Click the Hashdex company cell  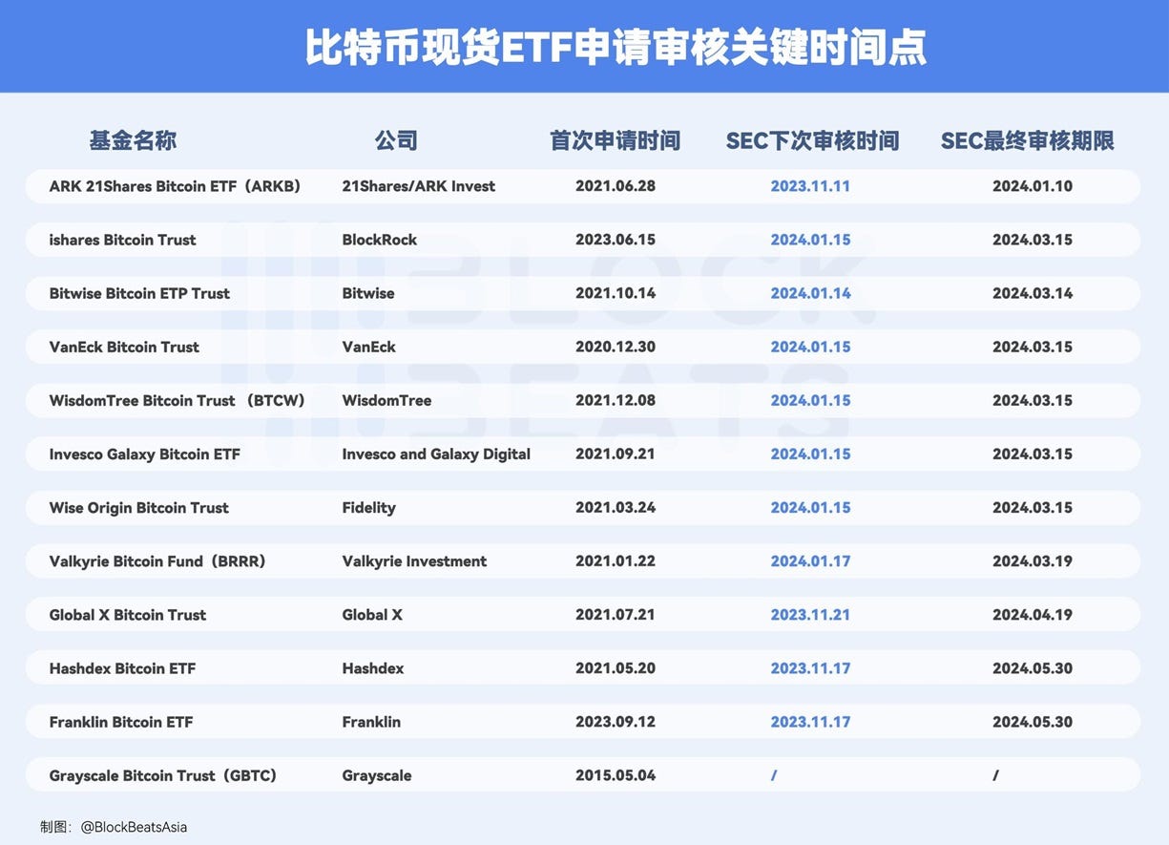click(373, 667)
